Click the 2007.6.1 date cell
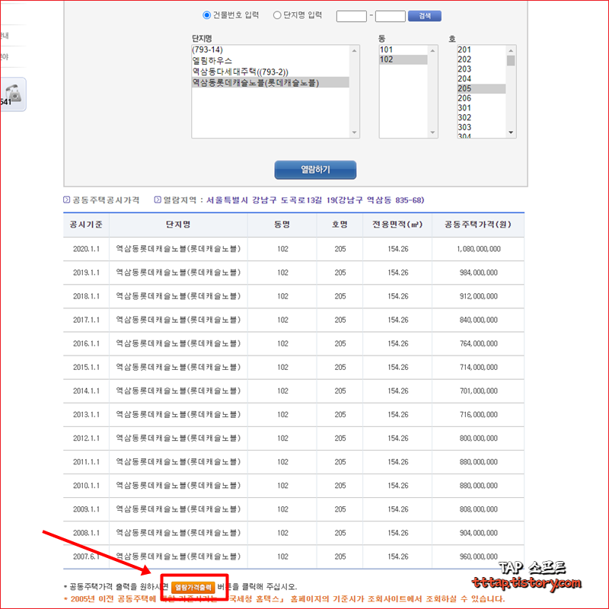Viewport: 609px width, 609px height. [x=86, y=556]
